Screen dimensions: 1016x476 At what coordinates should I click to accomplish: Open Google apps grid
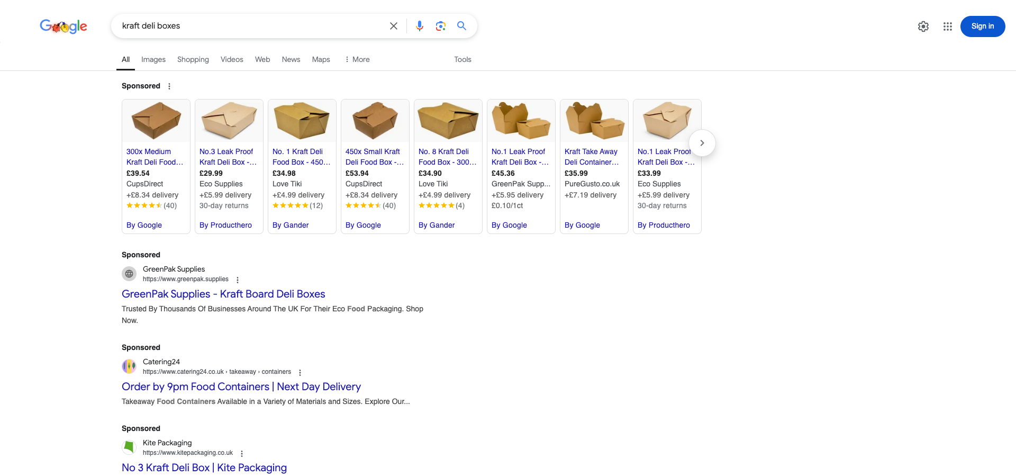[948, 26]
